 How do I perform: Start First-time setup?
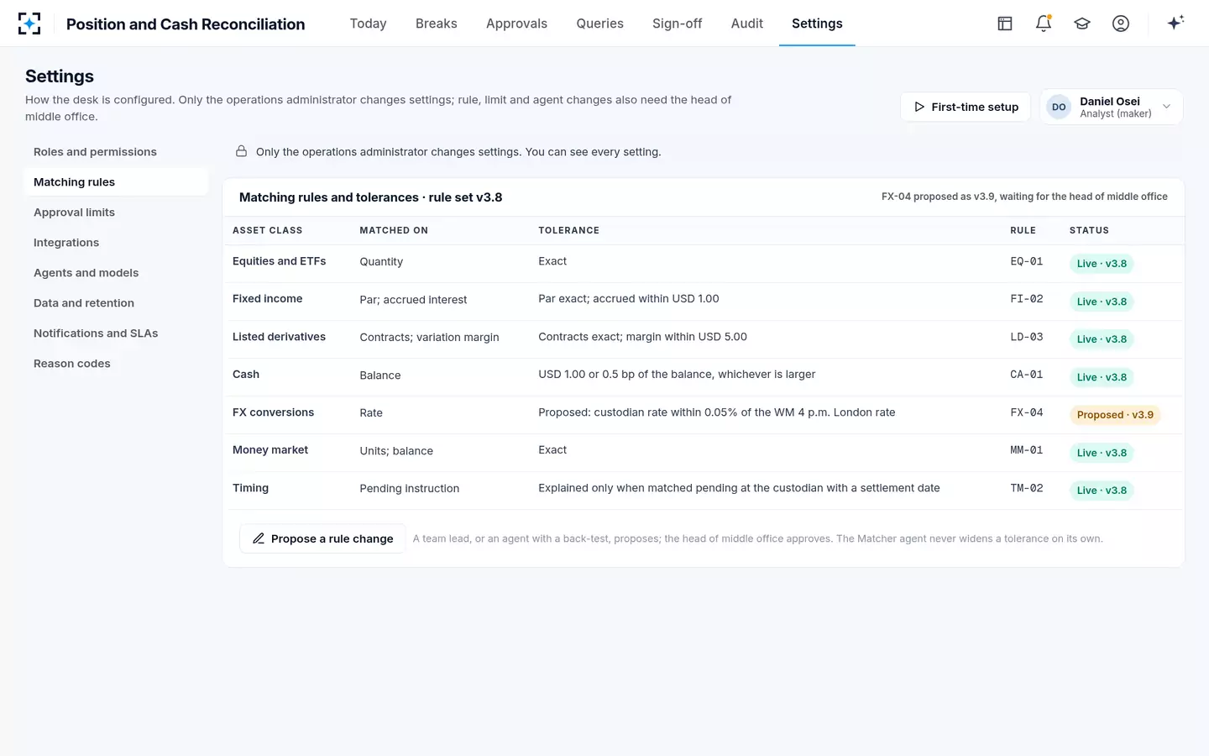click(966, 107)
